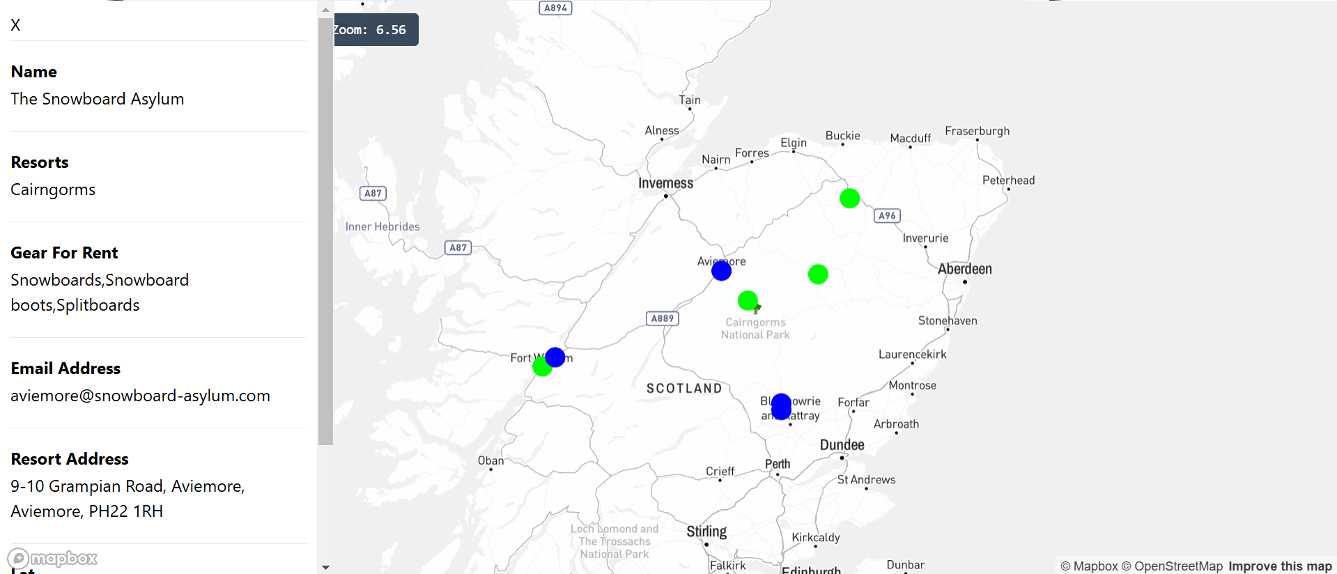Image resolution: width=1337 pixels, height=574 pixels.
Task: Click the Crieff town label
Action: 720,471
